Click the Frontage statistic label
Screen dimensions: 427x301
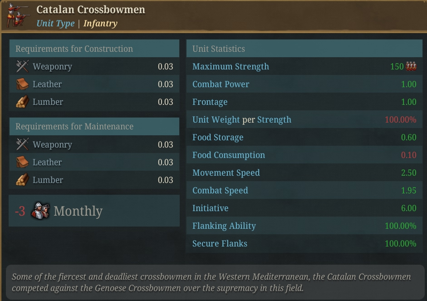(x=210, y=102)
